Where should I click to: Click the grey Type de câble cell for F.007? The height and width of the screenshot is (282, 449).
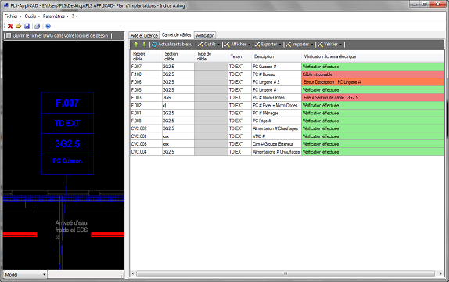(211, 67)
